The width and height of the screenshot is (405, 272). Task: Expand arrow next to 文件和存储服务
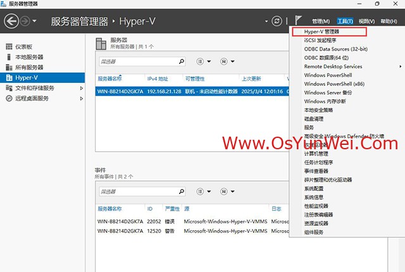click(82, 89)
